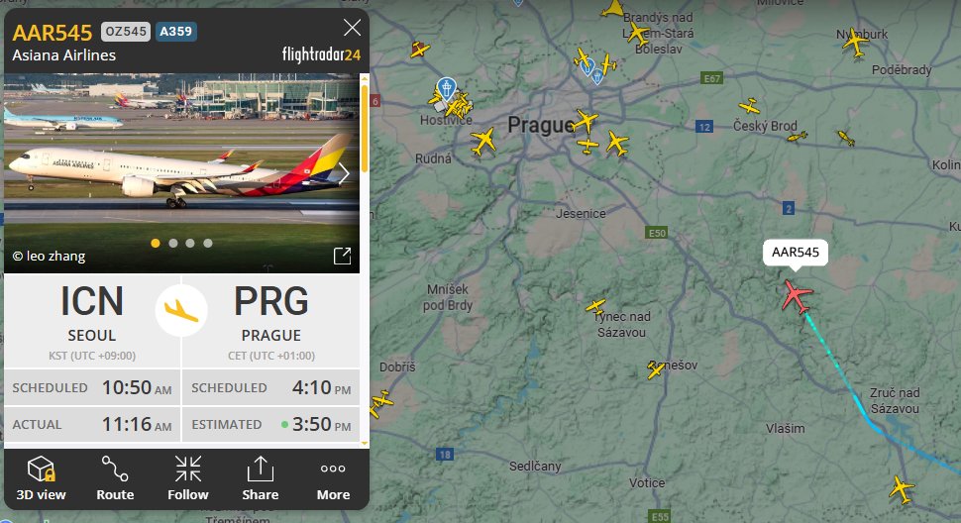Close the AAR545 flight details panel

352,28
